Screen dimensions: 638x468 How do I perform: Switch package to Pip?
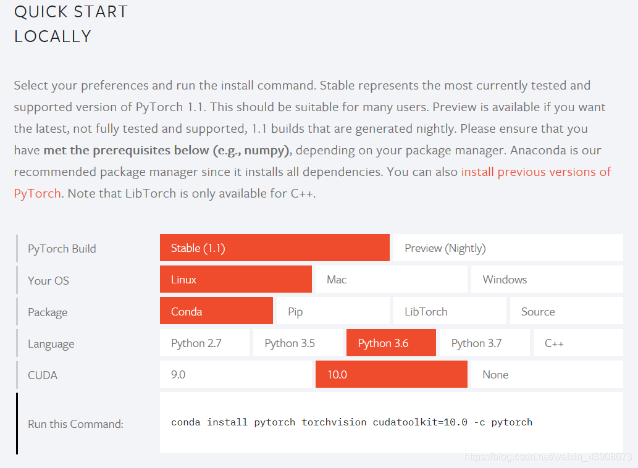333,311
